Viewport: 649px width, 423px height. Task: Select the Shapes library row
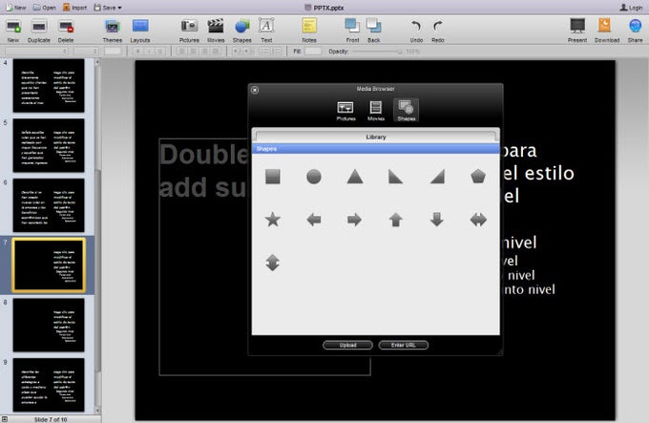[376, 149]
